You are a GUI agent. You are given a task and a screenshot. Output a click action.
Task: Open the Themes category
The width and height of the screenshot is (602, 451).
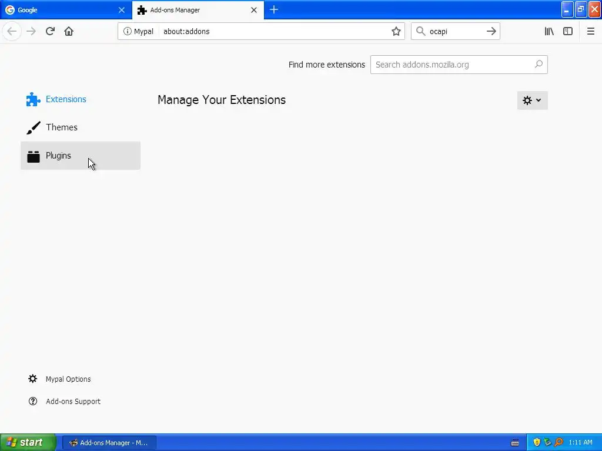tap(81, 127)
